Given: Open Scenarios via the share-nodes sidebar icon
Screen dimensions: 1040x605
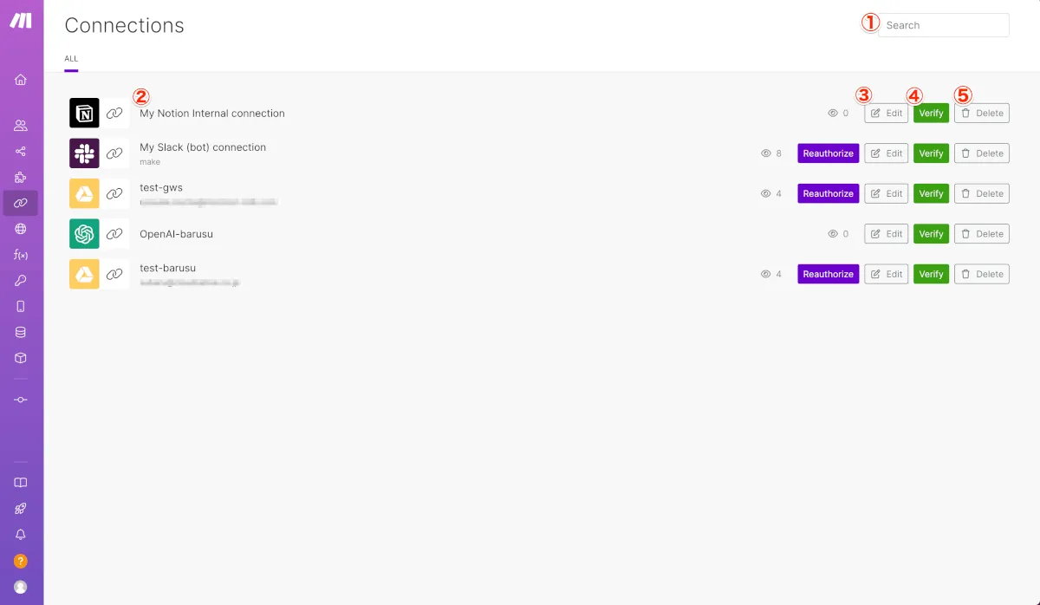Looking at the screenshot, I should click(21, 152).
